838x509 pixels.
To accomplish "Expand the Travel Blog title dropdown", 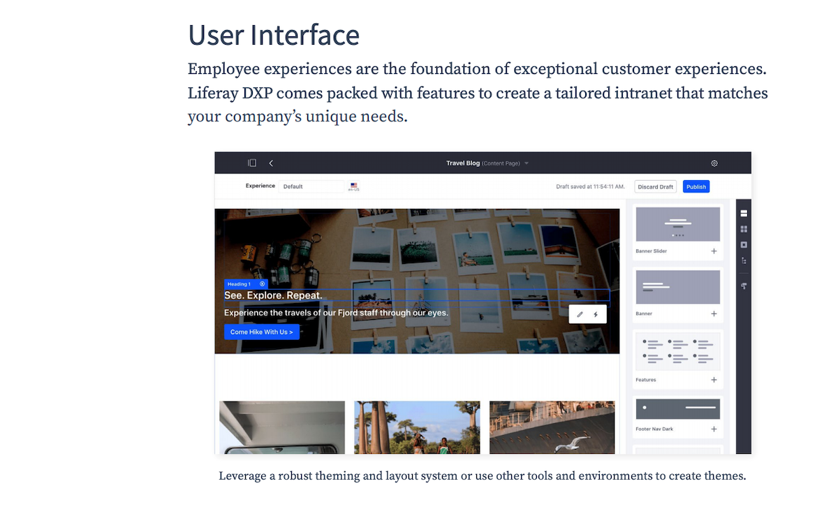I will [x=527, y=163].
